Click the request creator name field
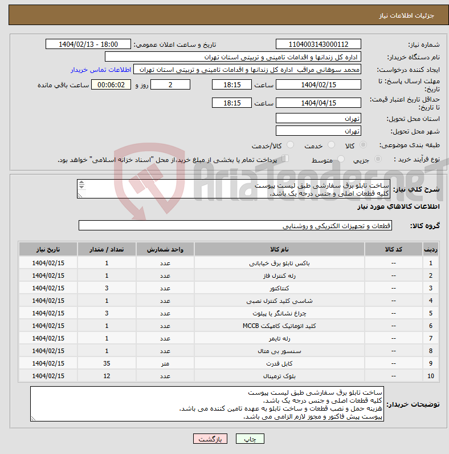Screen dimensions: 449x454 point(247,70)
